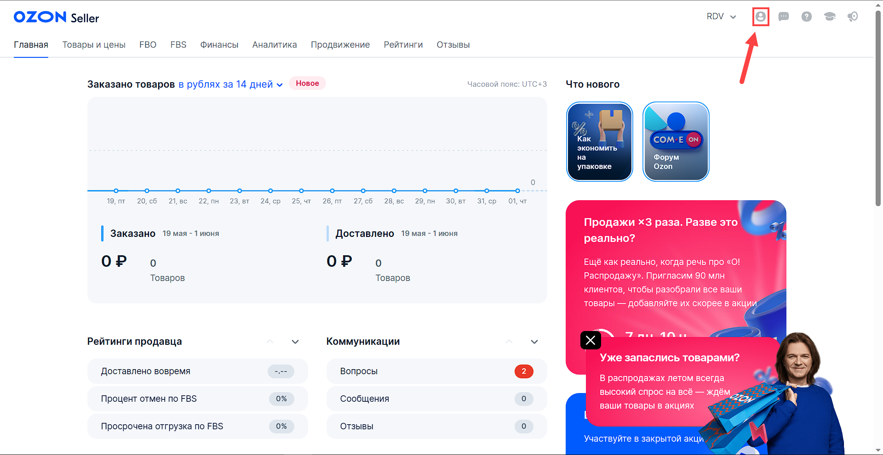Select the chart point for 29, пн
This screenshot has height=455, width=883.
425,191
